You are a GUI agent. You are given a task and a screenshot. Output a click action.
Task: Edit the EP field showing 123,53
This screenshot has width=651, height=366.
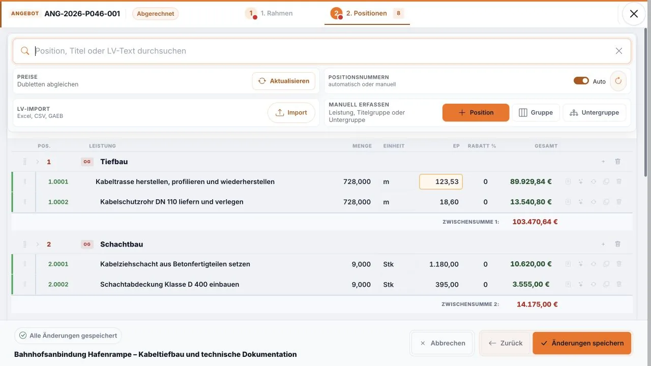click(x=440, y=181)
